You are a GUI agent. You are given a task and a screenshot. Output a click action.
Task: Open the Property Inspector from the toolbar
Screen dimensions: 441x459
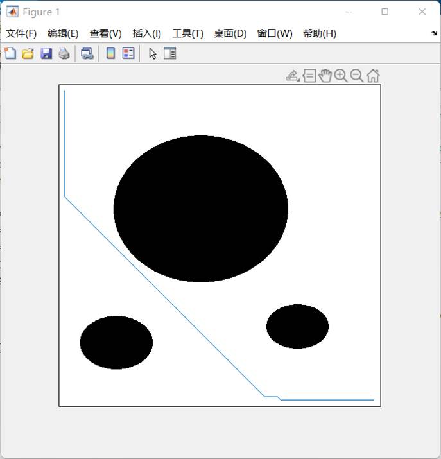click(x=169, y=54)
